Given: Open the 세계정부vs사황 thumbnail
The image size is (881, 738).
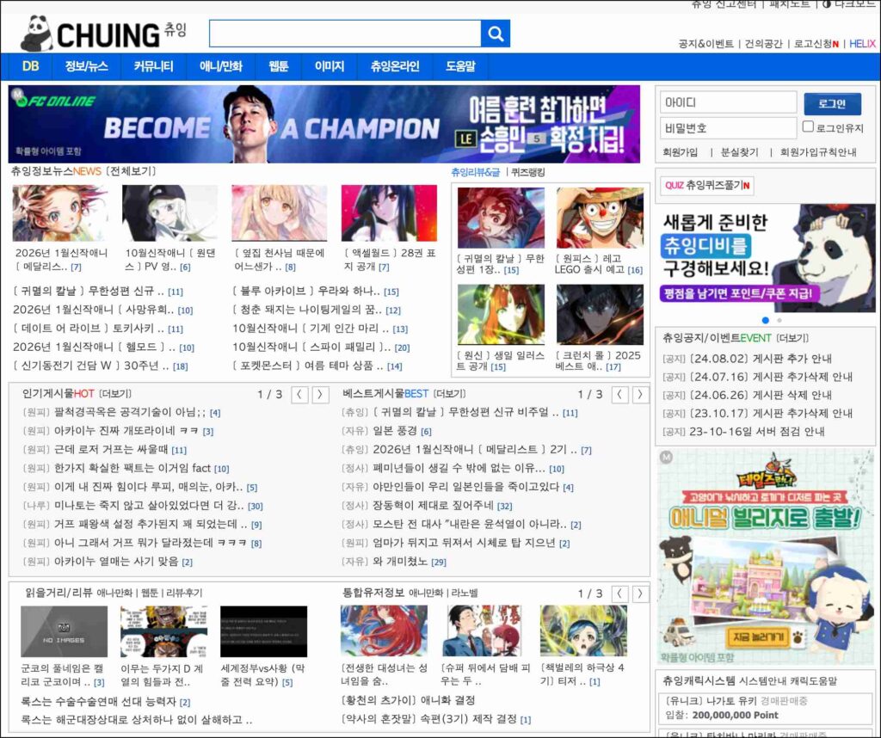Looking at the screenshot, I should [x=263, y=631].
